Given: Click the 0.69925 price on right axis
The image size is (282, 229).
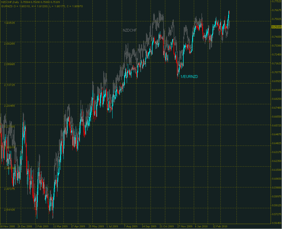Looking at the screenshot, I should (x=277, y=81).
